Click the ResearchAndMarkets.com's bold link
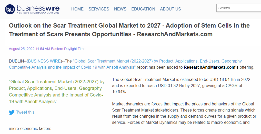The width and height of the screenshot is (261, 134). pos(211,67)
